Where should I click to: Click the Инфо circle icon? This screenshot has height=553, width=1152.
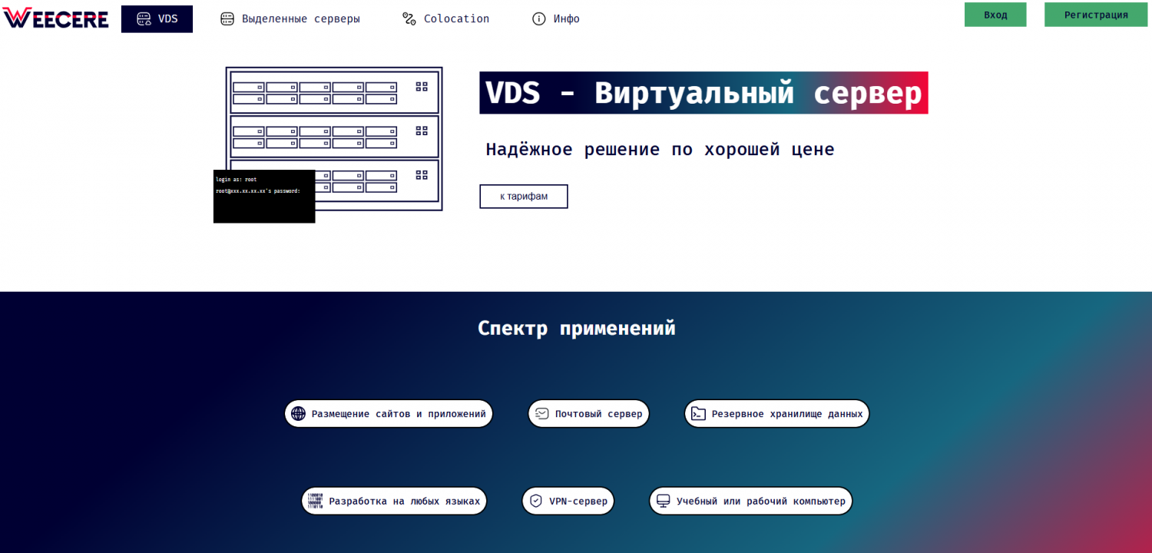pos(539,19)
